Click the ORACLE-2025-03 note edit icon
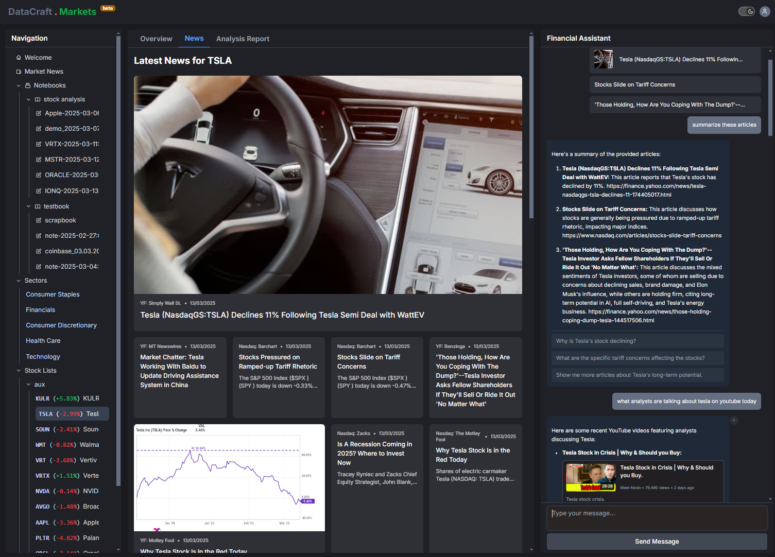The height and width of the screenshot is (557, 775). (39, 175)
